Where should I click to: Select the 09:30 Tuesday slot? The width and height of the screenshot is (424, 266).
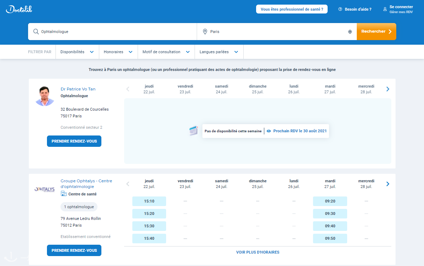330,214
